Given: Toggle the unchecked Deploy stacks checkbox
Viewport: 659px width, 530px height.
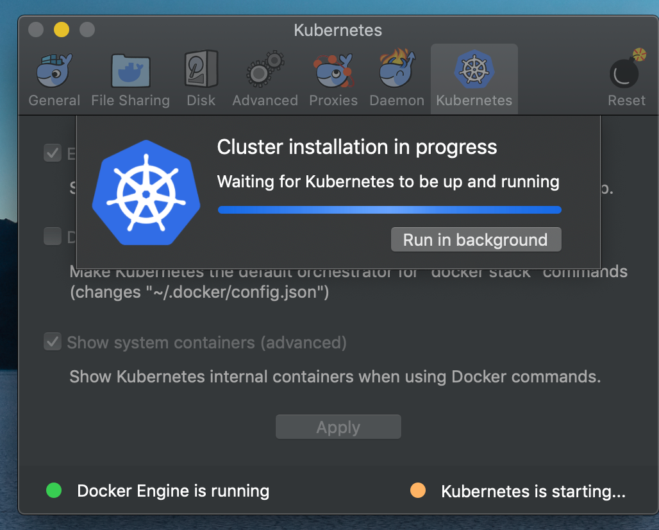Looking at the screenshot, I should click(x=53, y=236).
